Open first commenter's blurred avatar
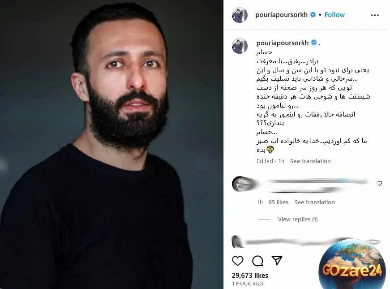The image size is (390, 289). point(240,184)
